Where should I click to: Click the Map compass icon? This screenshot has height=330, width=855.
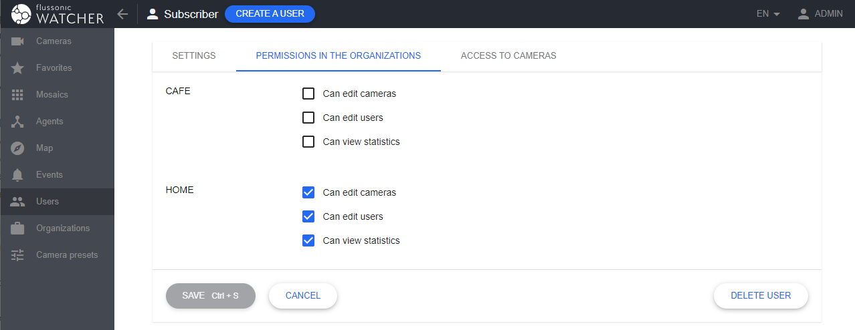(x=18, y=148)
